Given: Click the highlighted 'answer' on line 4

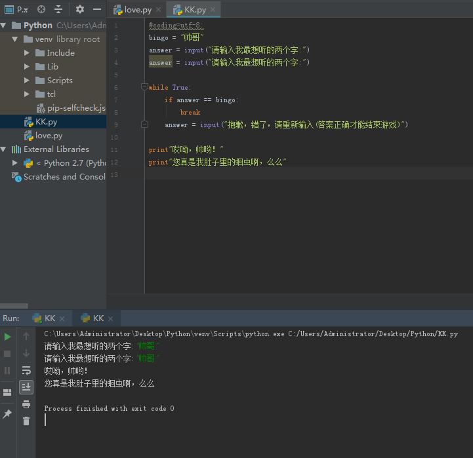Looking at the screenshot, I should tap(161, 62).
